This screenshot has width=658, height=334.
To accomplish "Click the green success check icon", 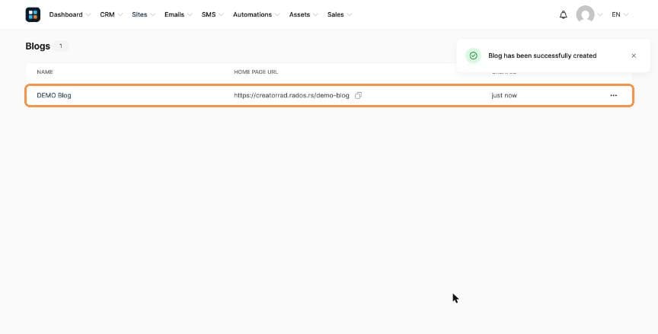I will 474,56.
